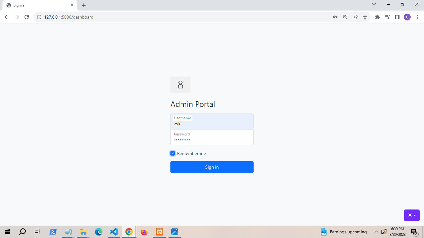This screenshot has height=238, width=424.
Task: Open the Extensions puzzle icon
Action: [377, 17]
